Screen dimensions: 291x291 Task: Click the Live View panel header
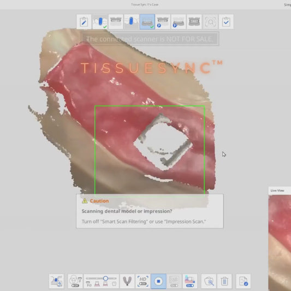[280, 191]
